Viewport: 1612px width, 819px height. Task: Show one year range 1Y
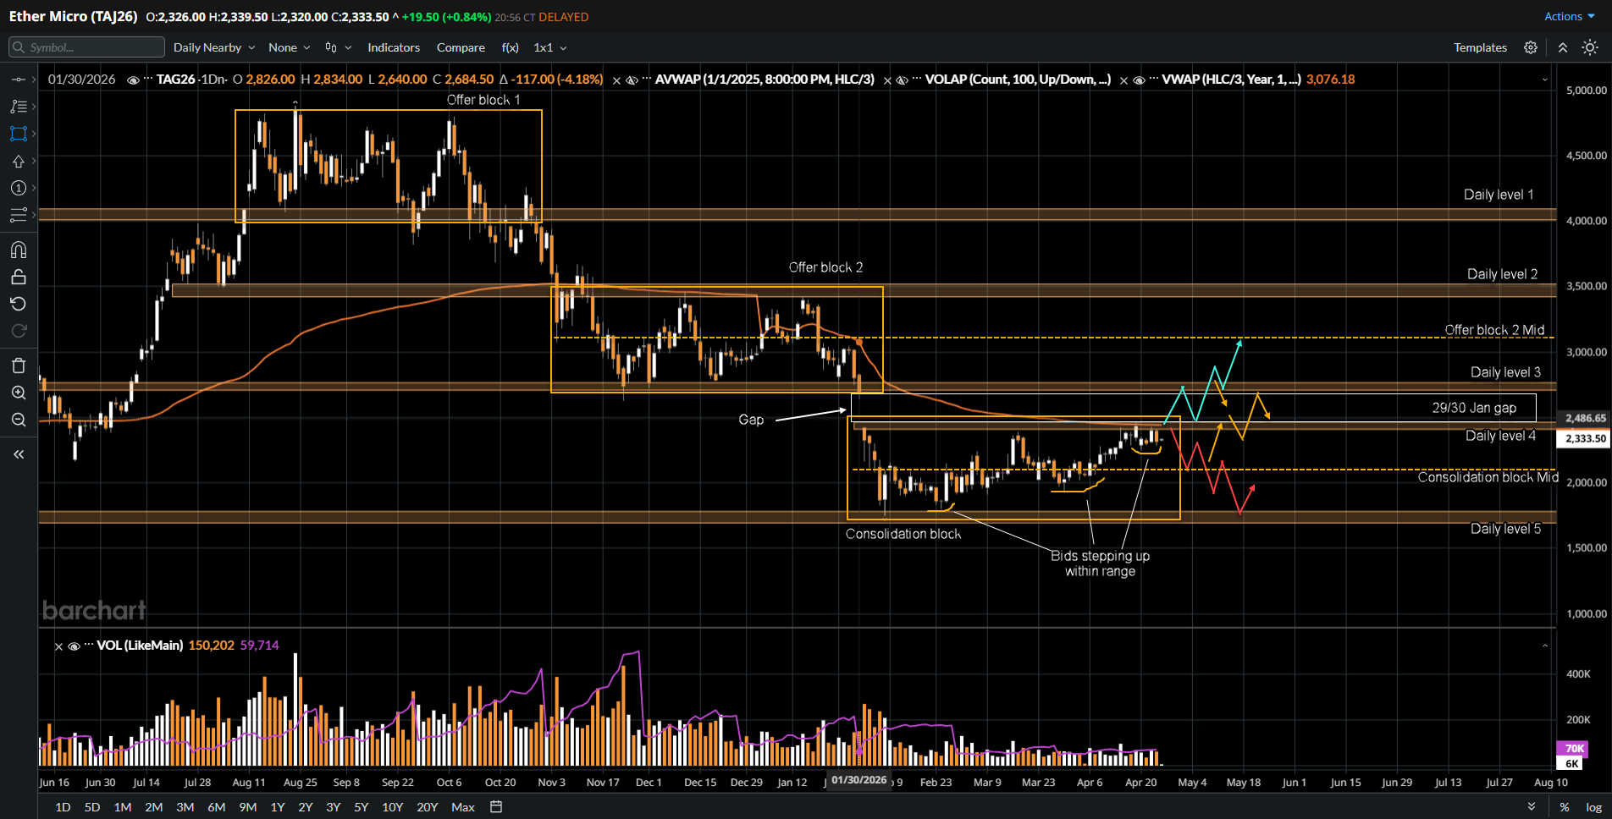click(x=278, y=807)
